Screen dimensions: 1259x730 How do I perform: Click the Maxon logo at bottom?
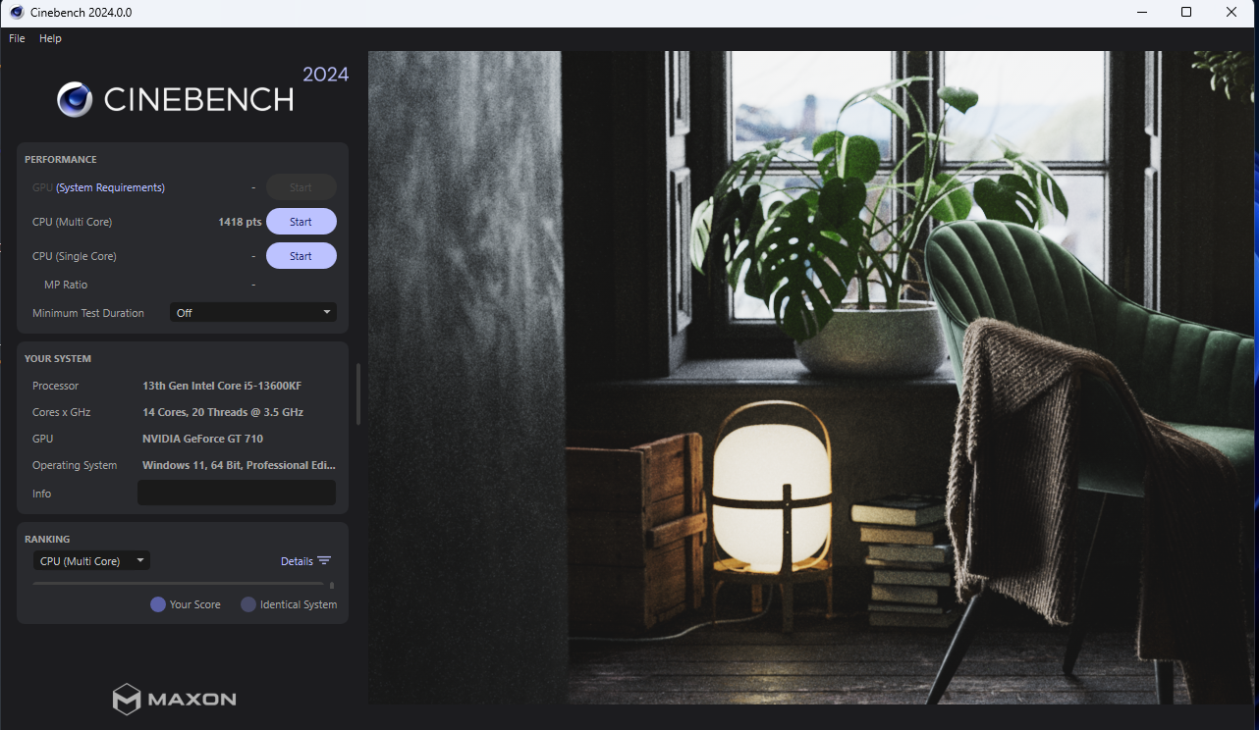click(x=174, y=700)
